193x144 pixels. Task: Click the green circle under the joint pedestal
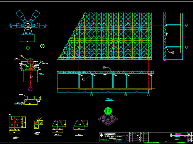[28, 48]
